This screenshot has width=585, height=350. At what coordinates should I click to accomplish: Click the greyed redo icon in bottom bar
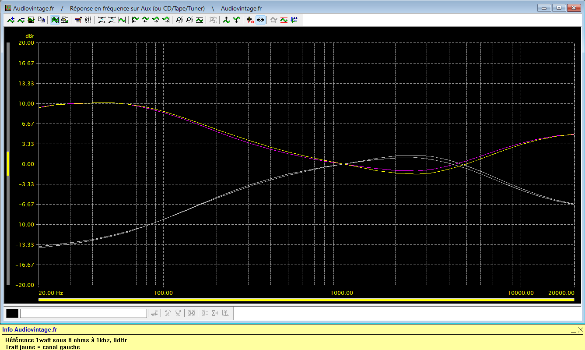(x=178, y=313)
